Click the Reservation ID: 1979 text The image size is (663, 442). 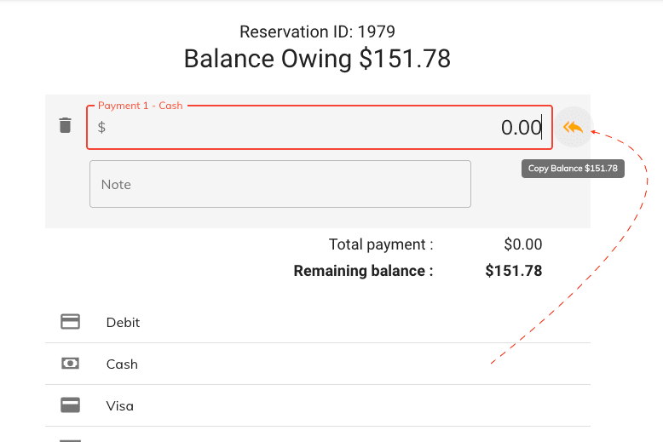317,32
